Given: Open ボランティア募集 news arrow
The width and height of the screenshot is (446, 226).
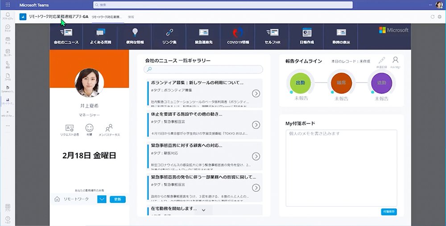Looking at the screenshot, I should point(256,93).
